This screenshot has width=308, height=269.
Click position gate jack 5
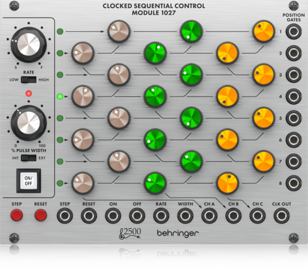click(294, 118)
